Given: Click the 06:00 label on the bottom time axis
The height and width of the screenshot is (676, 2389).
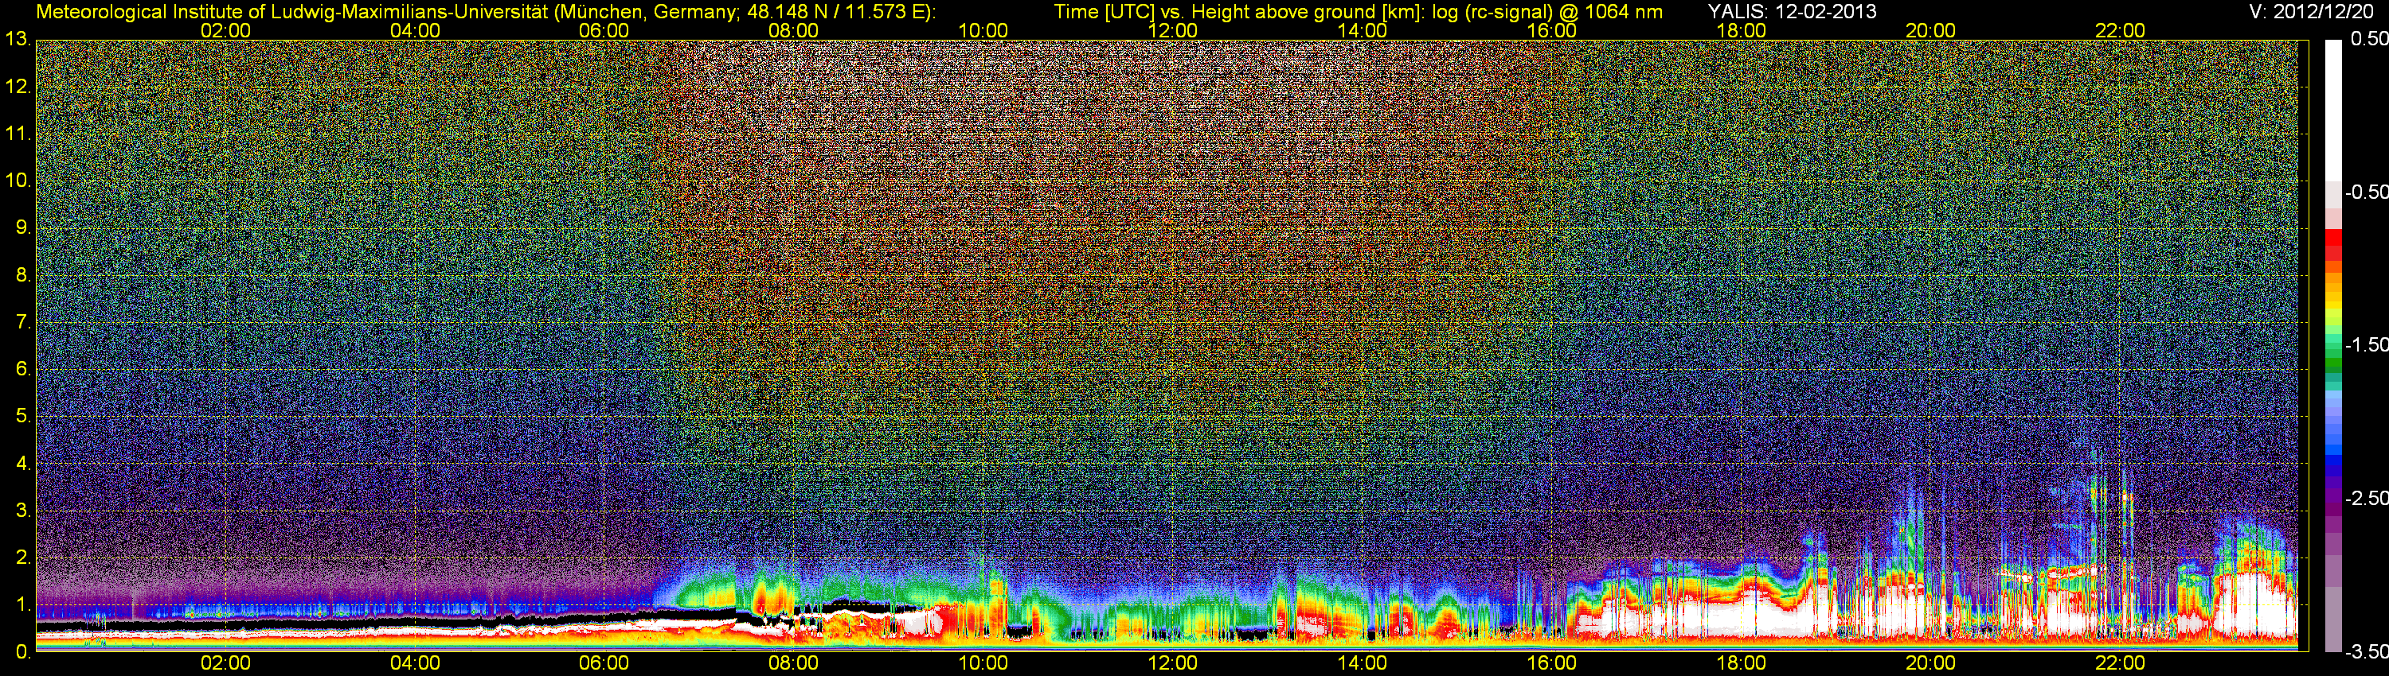Looking at the screenshot, I should tap(604, 663).
